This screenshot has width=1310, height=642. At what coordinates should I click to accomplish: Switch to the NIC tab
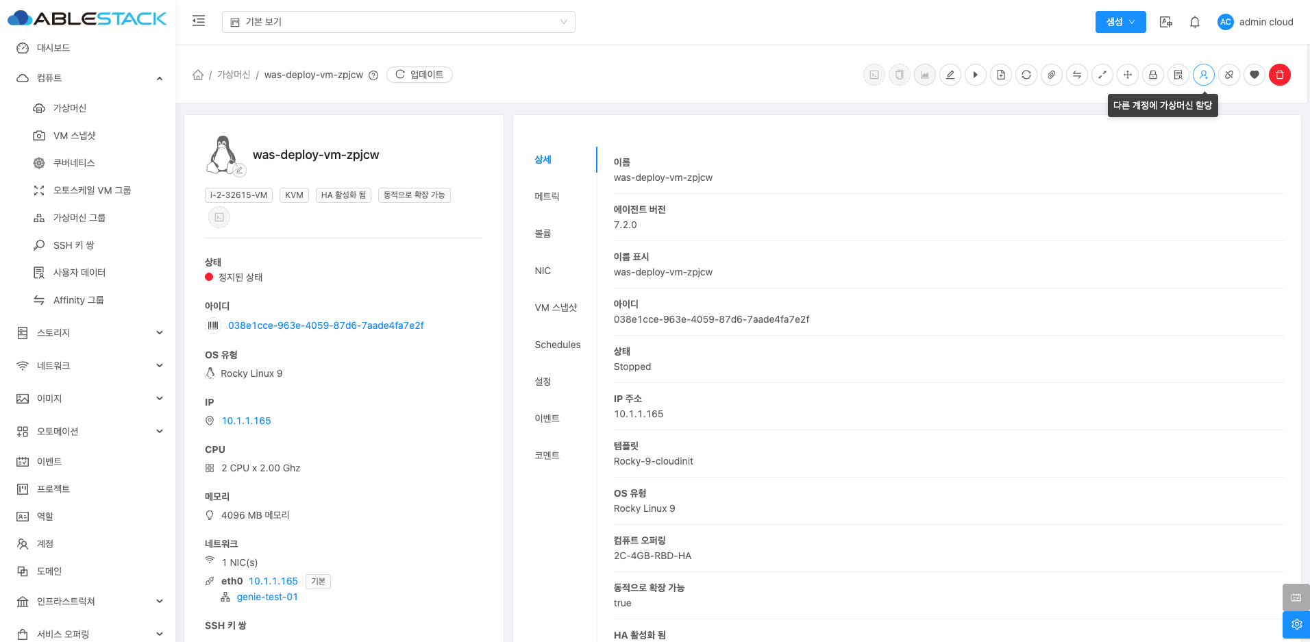tap(543, 271)
